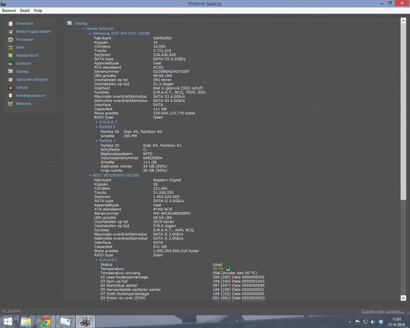Click the serial number WD-WCAU46028893
The width and height of the screenshot is (410, 328).
172,213
